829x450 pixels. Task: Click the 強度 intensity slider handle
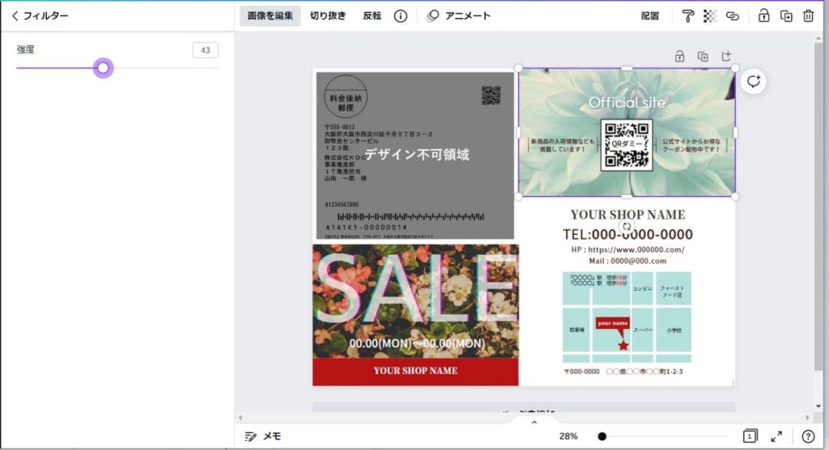(103, 68)
